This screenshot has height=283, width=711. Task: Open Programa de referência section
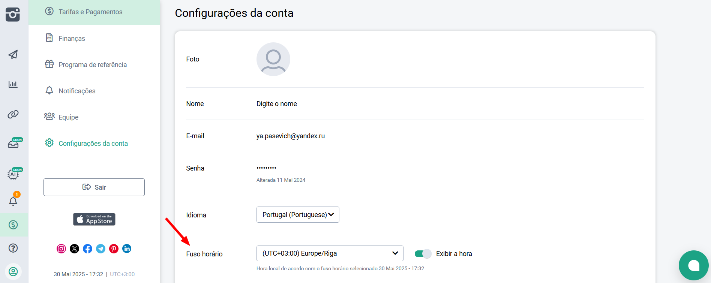pyautogui.click(x=93, y=64)
